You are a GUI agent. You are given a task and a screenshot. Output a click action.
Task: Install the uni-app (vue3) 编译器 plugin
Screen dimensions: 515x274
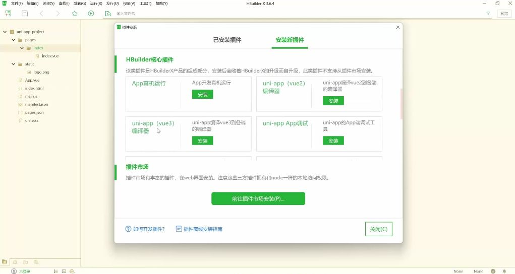pos(203,141)
